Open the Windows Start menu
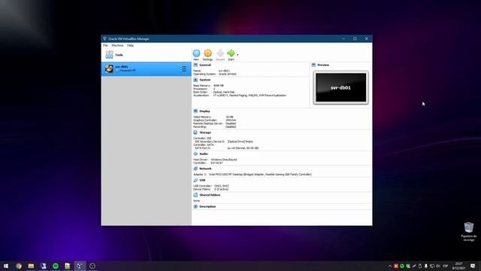Image resolution: width=481 pixels, height=271 pixels. [x=6, y=266]
